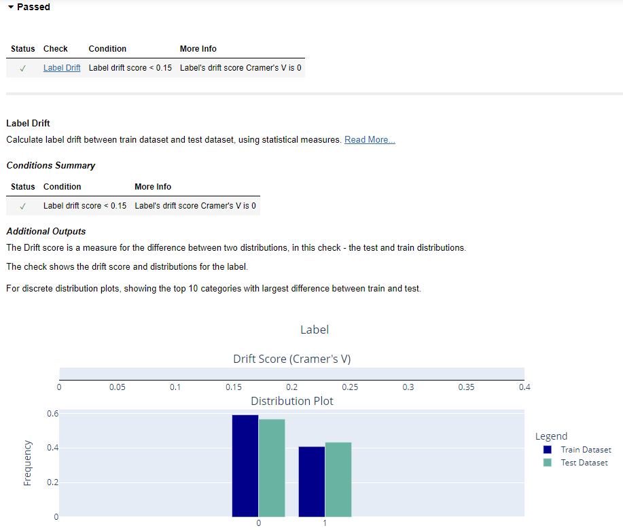The height and width of the screenshot is (530, 623).
Task: Click green checkmark beside Label Drift link
Action: point(22,68)
